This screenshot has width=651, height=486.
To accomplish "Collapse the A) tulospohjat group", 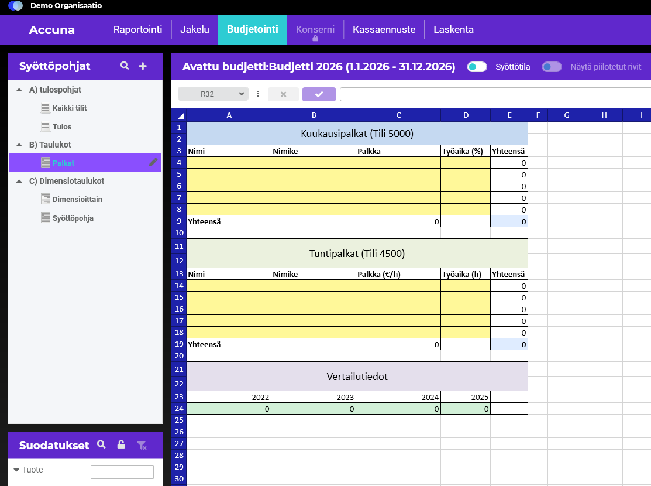I will pos(19,90).
